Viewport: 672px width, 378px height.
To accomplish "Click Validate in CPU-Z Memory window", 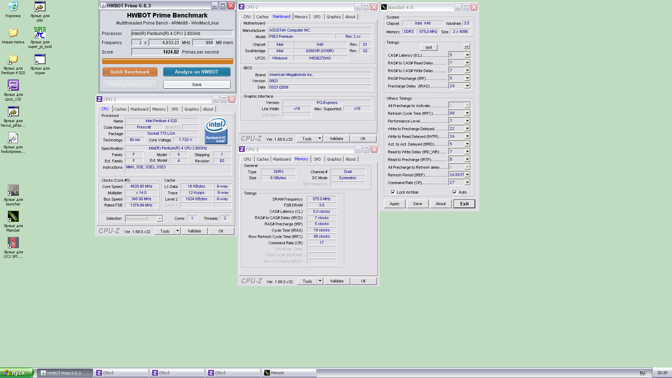I will pos(337,281).
